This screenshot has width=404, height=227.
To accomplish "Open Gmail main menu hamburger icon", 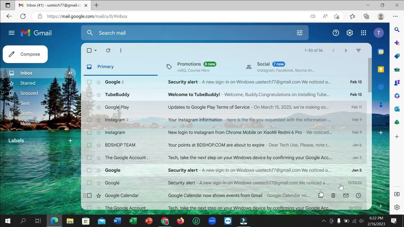I will pos(12,33).
